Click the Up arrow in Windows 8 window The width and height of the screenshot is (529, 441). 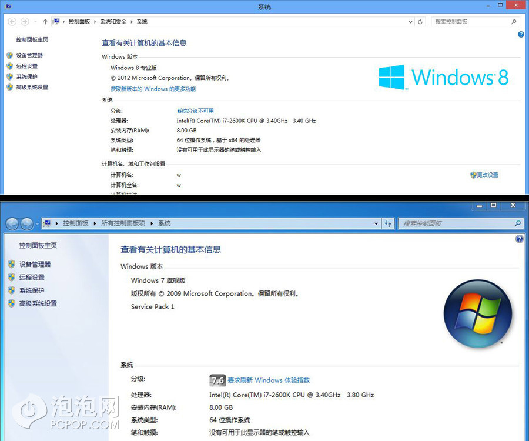click(x=45, y=22)
